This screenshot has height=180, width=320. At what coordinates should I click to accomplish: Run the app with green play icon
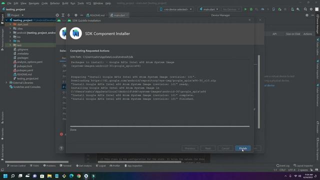coord(245,9)
